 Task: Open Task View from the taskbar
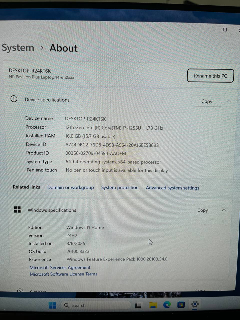(x=138, y=305)
